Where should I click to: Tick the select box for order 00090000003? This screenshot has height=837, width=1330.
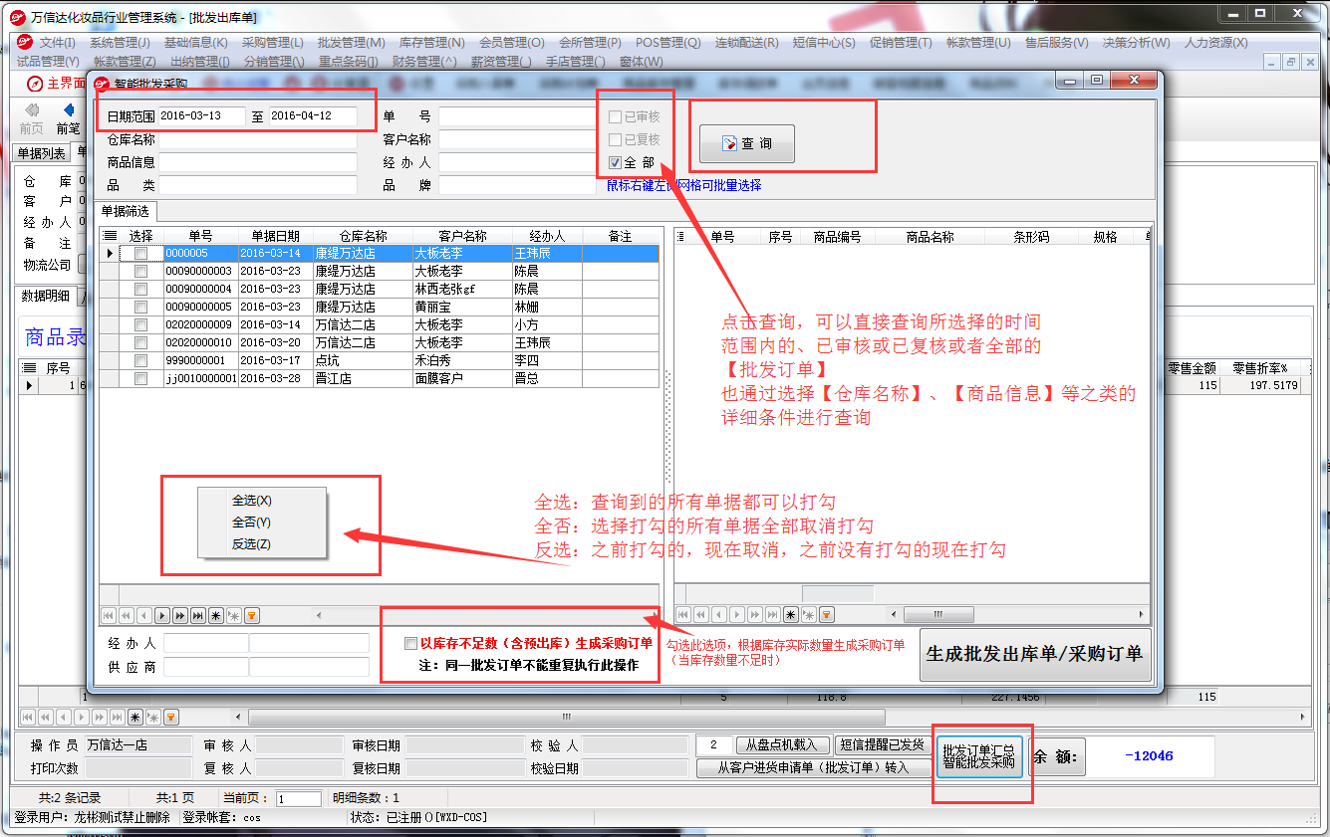tap(140, 272)
